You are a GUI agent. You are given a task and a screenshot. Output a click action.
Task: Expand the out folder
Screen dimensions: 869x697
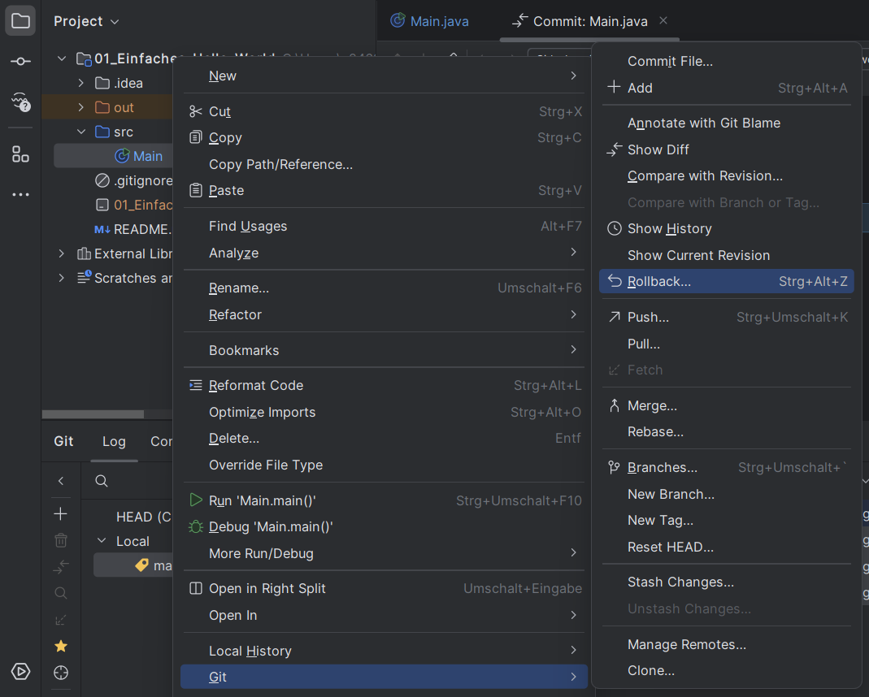point(81,107)
